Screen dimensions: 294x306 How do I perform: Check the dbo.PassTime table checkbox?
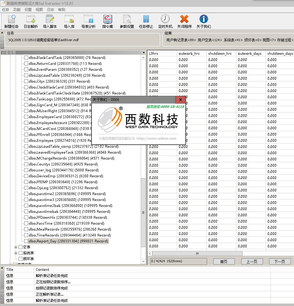[26, 223]
